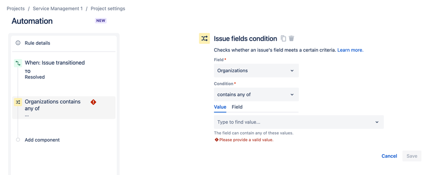Click the yellow condition icon in rule sidebar
The height and width of the screenshot is (175, 432).
click(x=18, y=102)
